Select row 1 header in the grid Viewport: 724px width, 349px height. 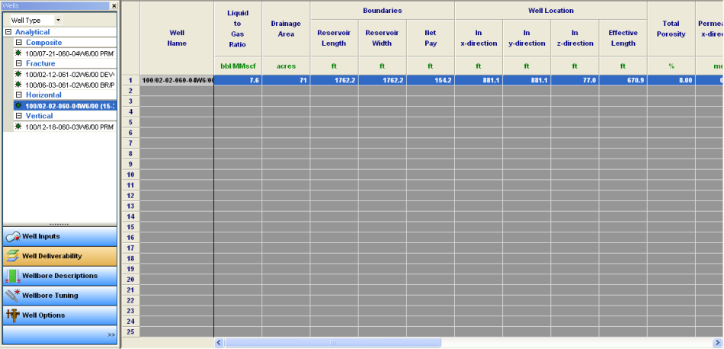pyautogui.click(x=130, y=80)
